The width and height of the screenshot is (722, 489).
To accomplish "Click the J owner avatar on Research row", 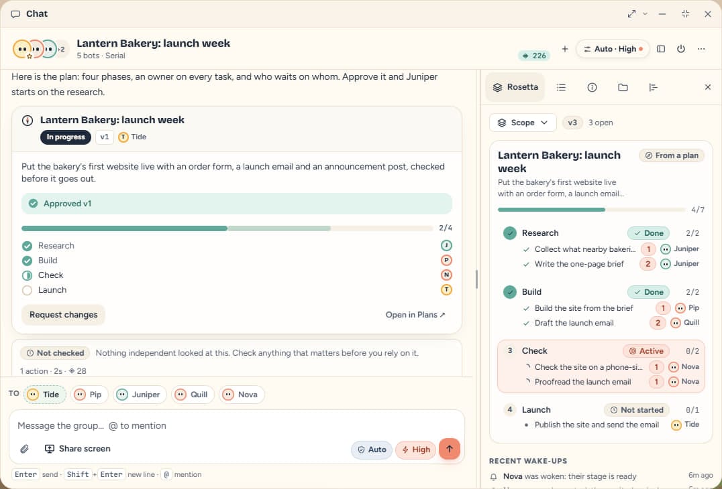I will [446, 245].
